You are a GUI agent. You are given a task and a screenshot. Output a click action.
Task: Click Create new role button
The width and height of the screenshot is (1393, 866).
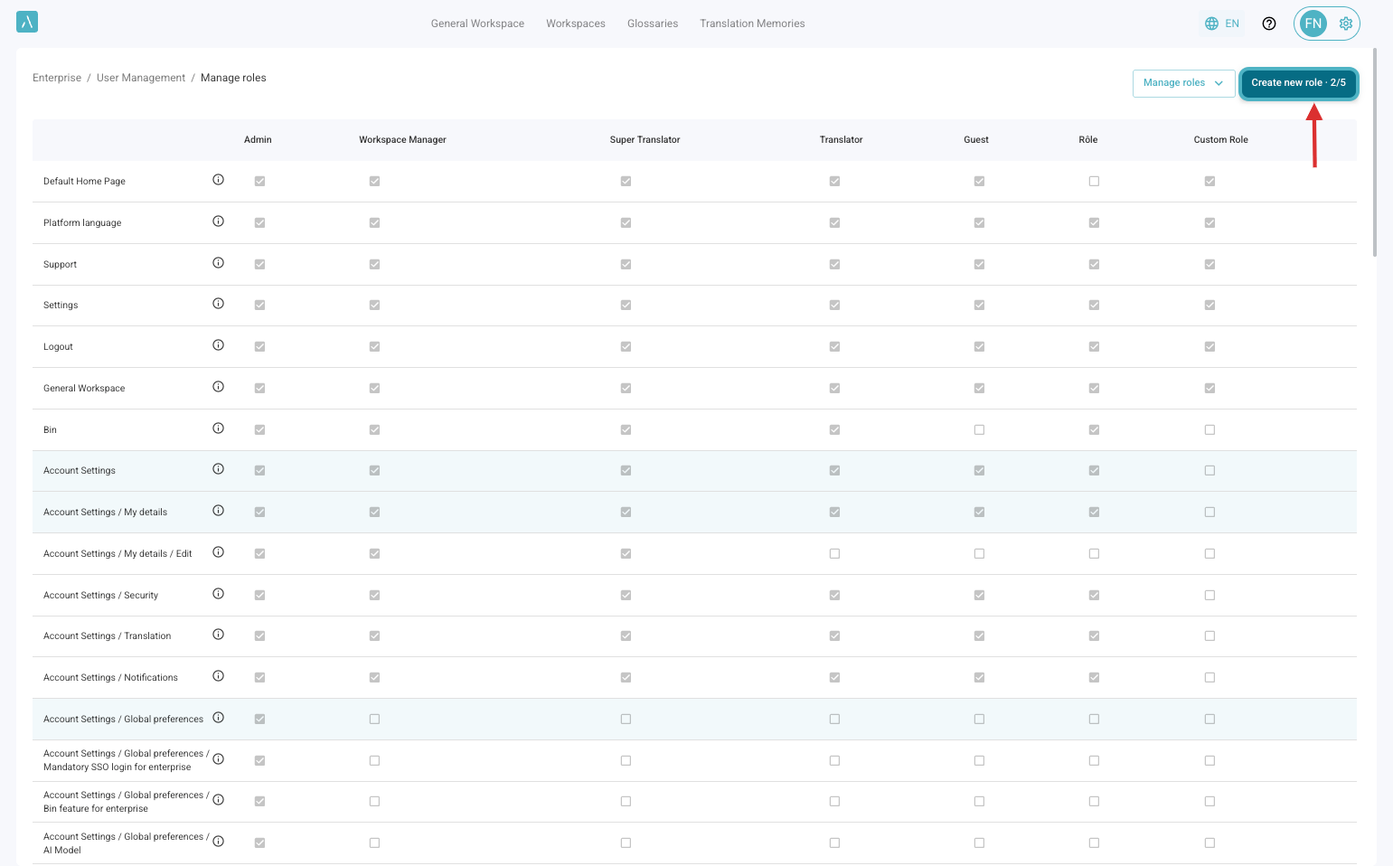[x=1297, y=83]
